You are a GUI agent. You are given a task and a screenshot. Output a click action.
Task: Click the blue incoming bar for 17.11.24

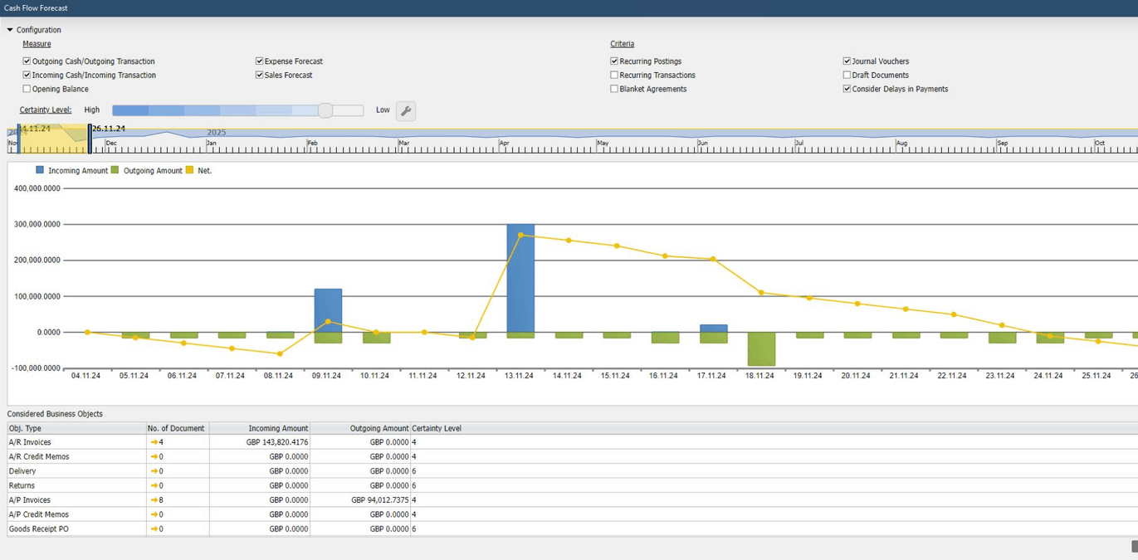713,329
